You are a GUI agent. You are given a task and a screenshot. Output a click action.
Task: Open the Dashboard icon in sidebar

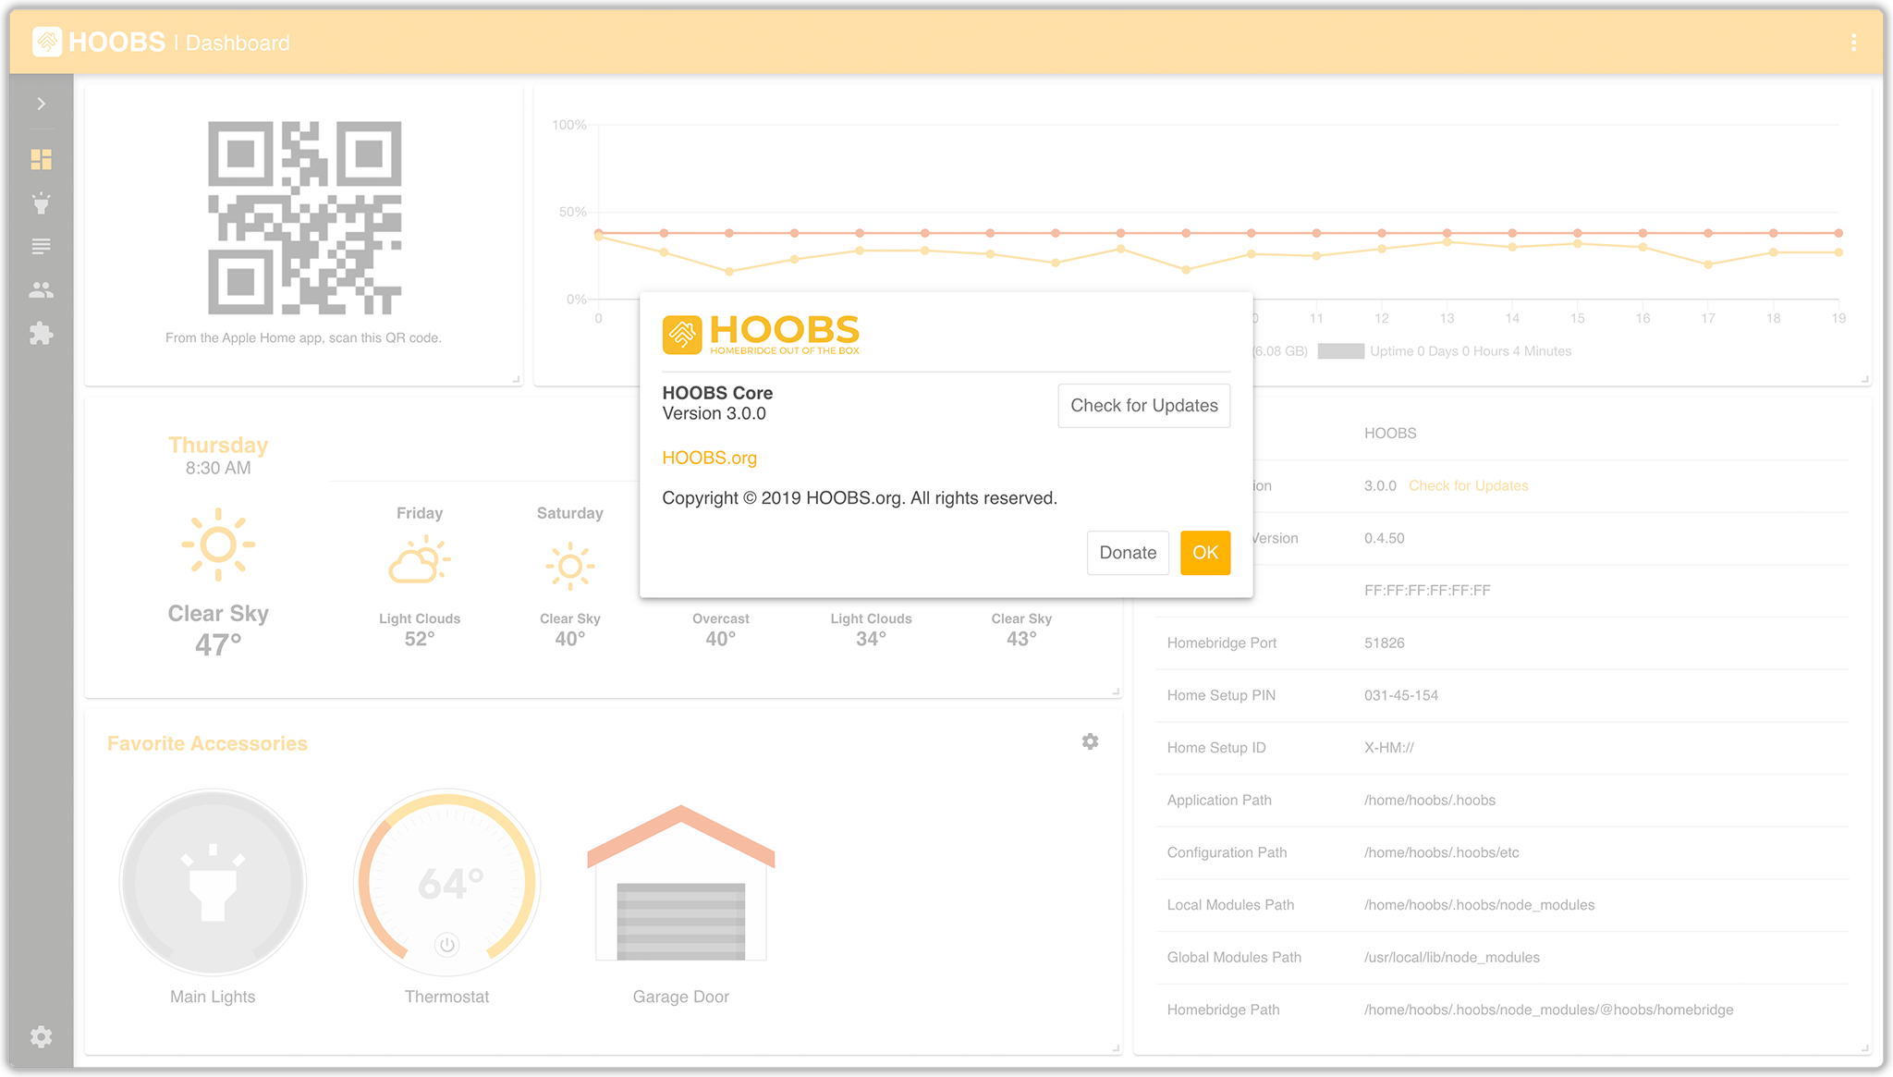point(41,160)
